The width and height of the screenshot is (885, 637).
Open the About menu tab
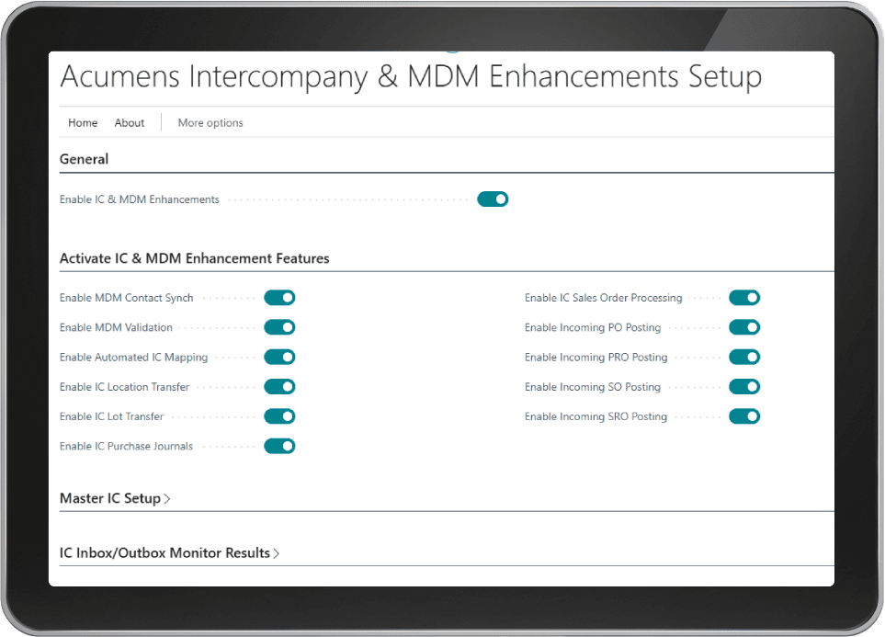pyautogui.click(x=130, y=122)
